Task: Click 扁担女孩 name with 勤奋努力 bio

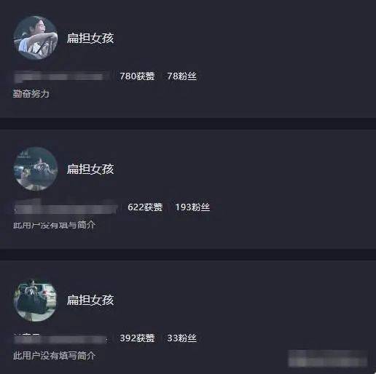Action: point(90,38)
